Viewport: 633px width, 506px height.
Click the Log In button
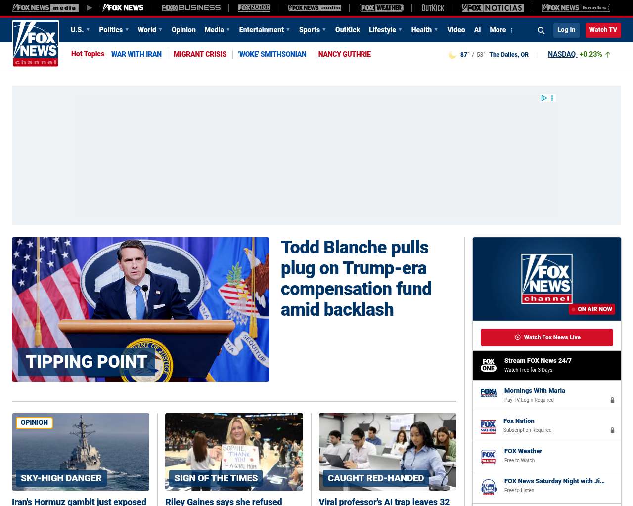pos(566,30)
